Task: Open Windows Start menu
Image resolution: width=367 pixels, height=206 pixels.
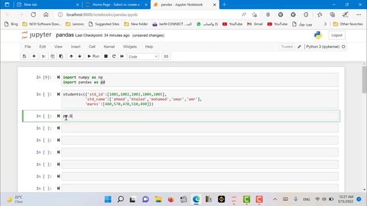Action: click(108, 199)
